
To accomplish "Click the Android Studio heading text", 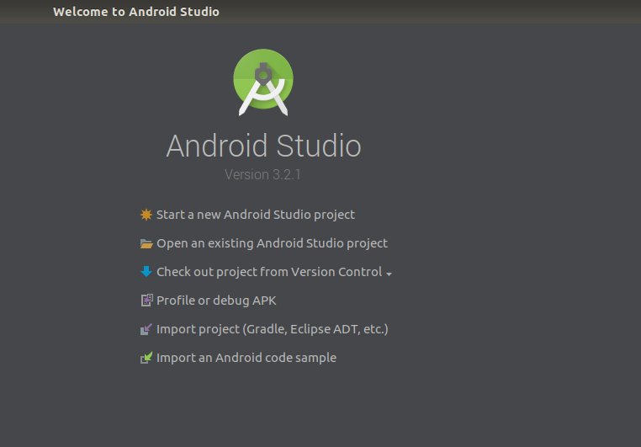I will (263, 146).
